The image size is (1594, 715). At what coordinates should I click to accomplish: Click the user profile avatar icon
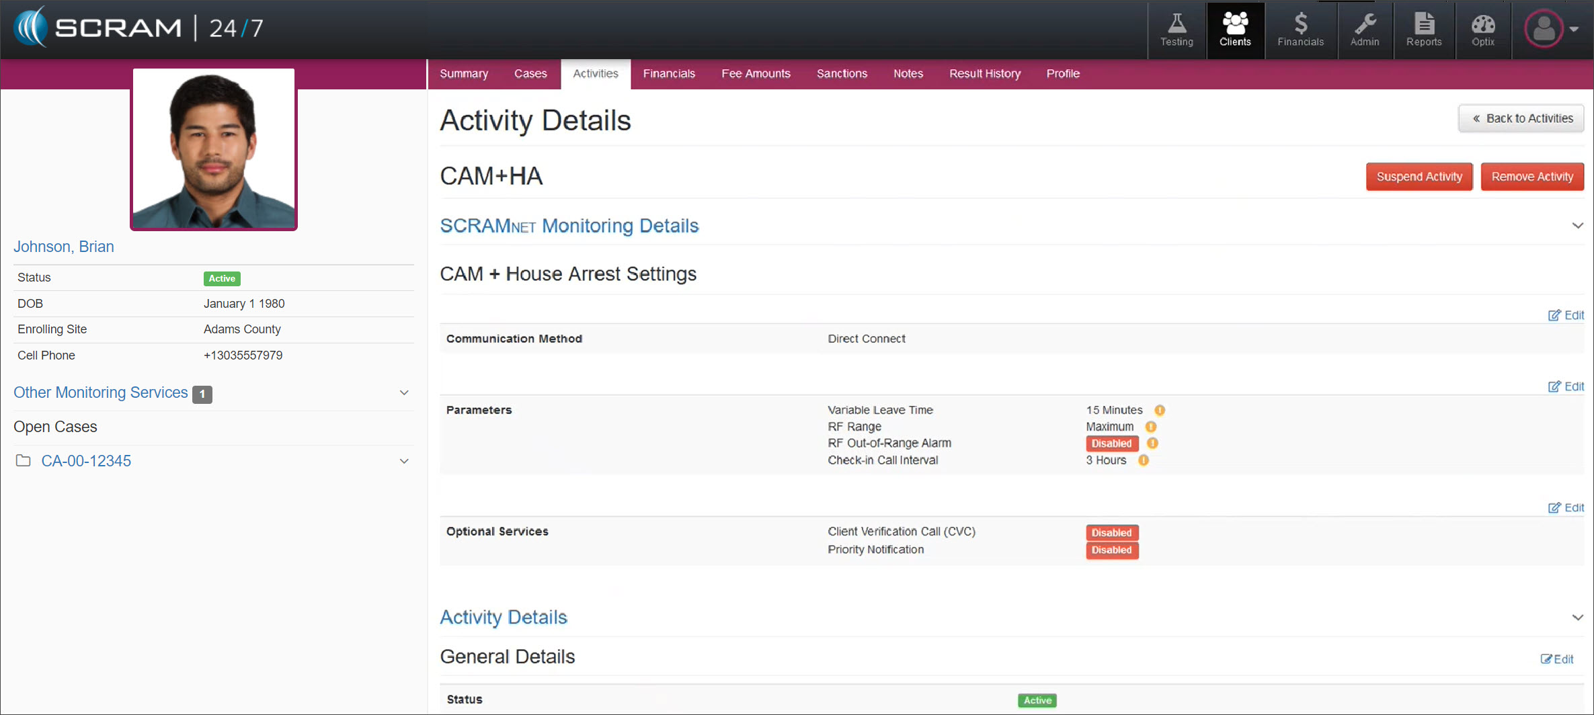click(x=1544, y=29)
